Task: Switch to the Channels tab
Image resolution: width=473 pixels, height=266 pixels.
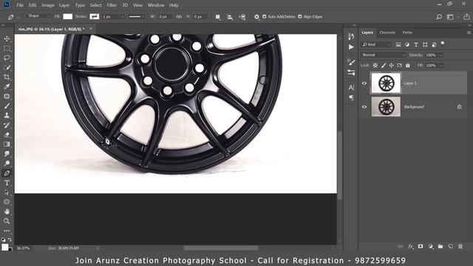Action: [387, 33]
